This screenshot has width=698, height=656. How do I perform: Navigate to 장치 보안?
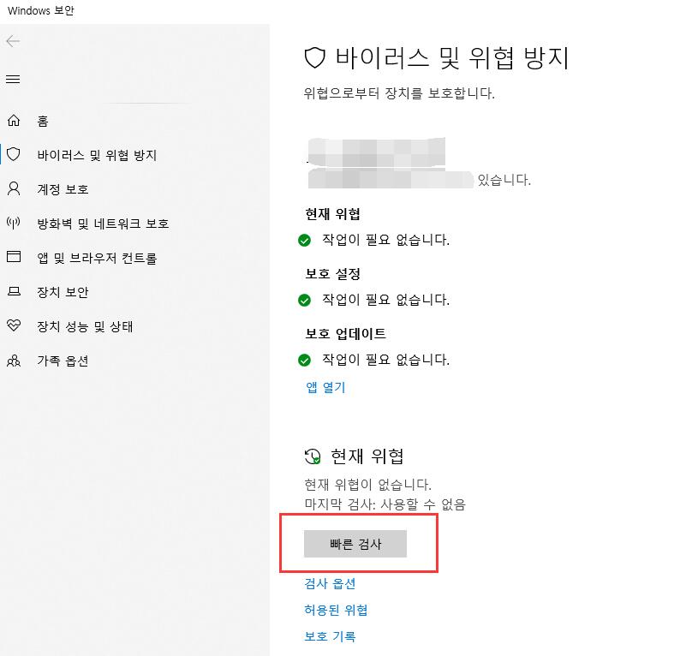point(63,292)
